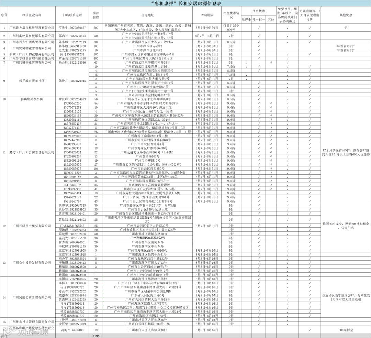The image size is (371, 338).
Task: Select company cell 广州心中投资发展有限公司
Action: 32,263
